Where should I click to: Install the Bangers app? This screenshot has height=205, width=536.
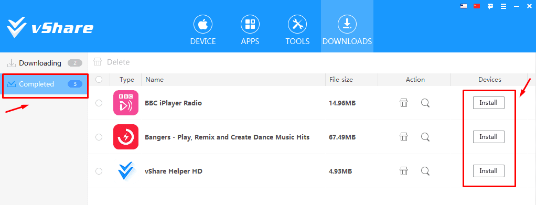(488, 137)
